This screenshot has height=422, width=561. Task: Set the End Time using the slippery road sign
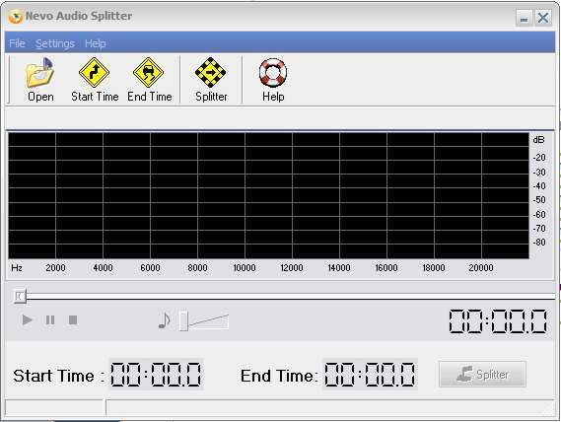[x=148, y=72]
